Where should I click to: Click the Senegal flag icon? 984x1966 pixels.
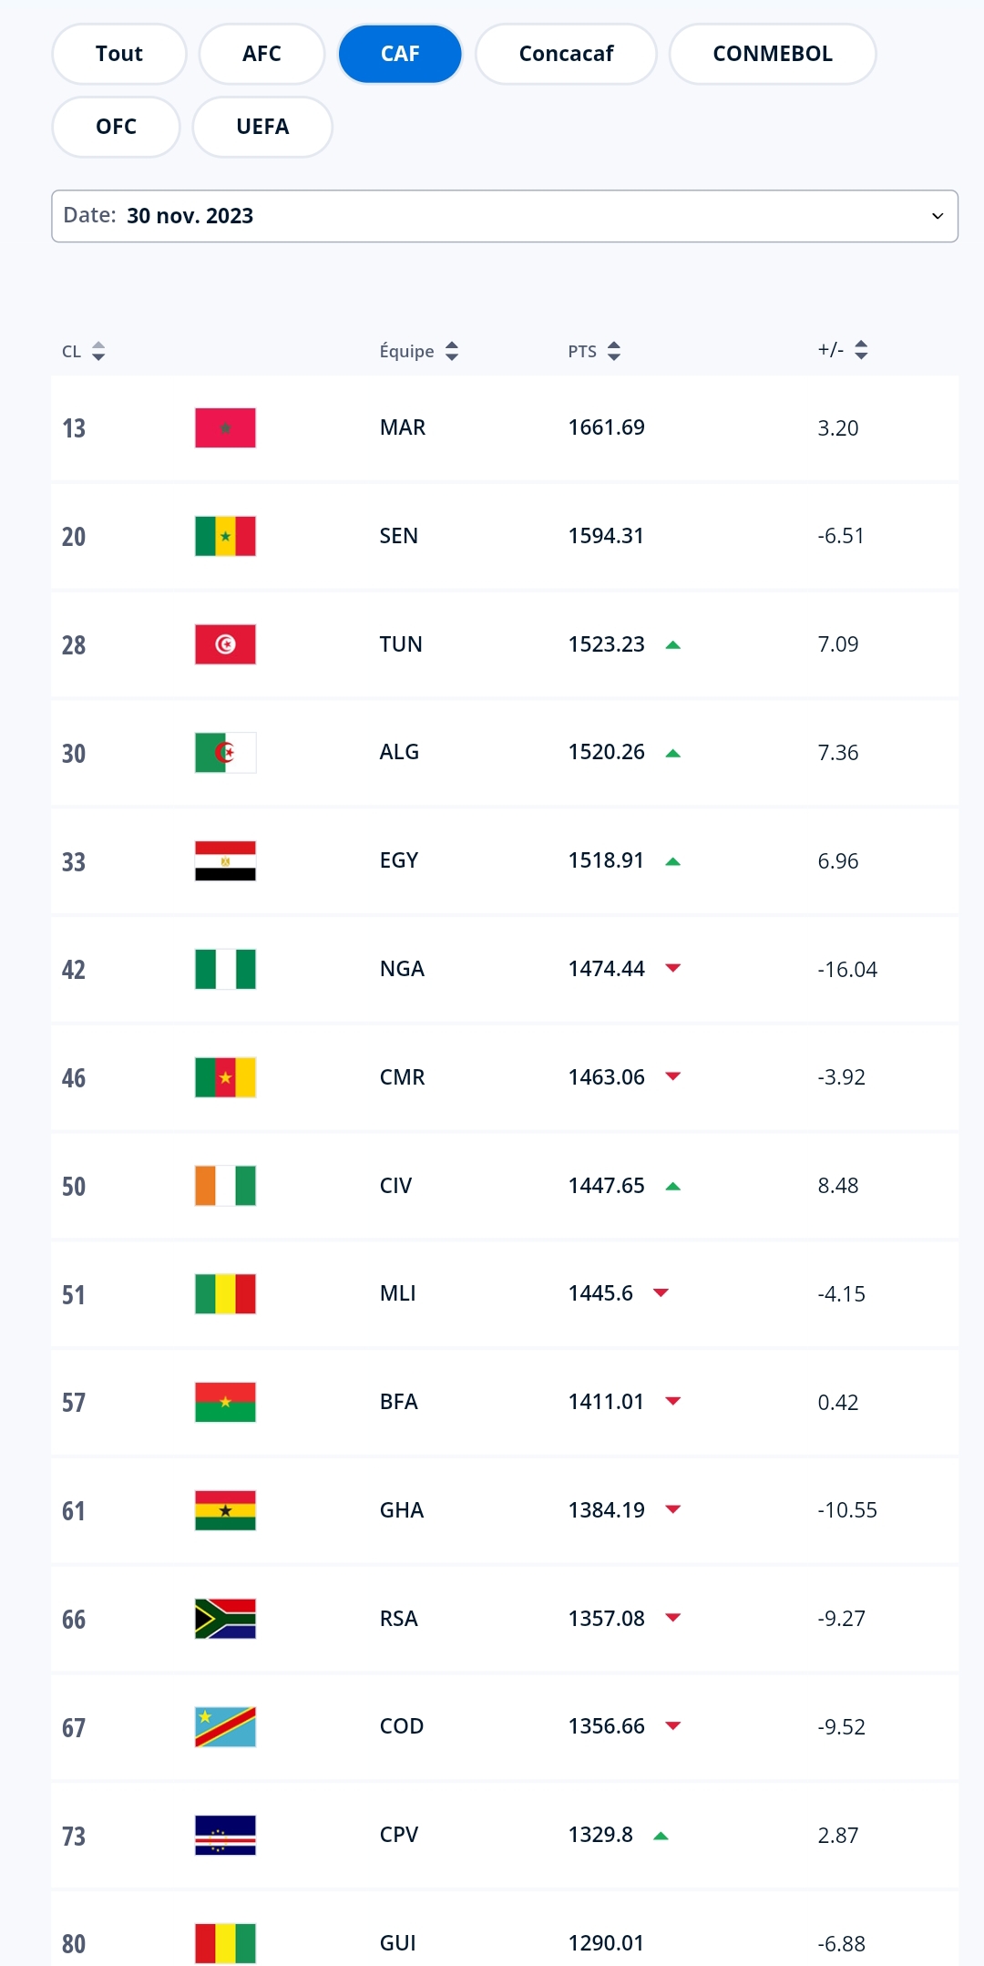[225, 536]
